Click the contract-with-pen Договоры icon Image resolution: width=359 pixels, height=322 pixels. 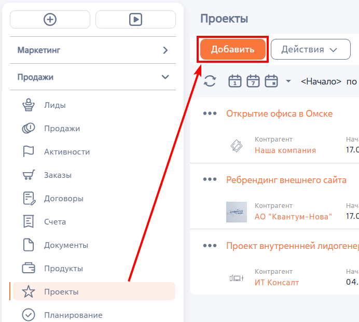click(x=29, y=198)
